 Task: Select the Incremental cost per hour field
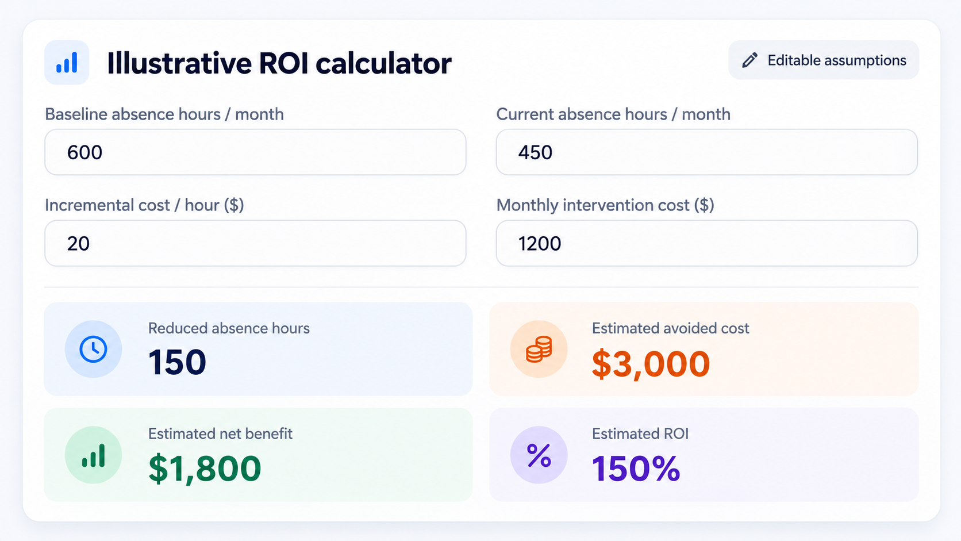click(255, 243)
